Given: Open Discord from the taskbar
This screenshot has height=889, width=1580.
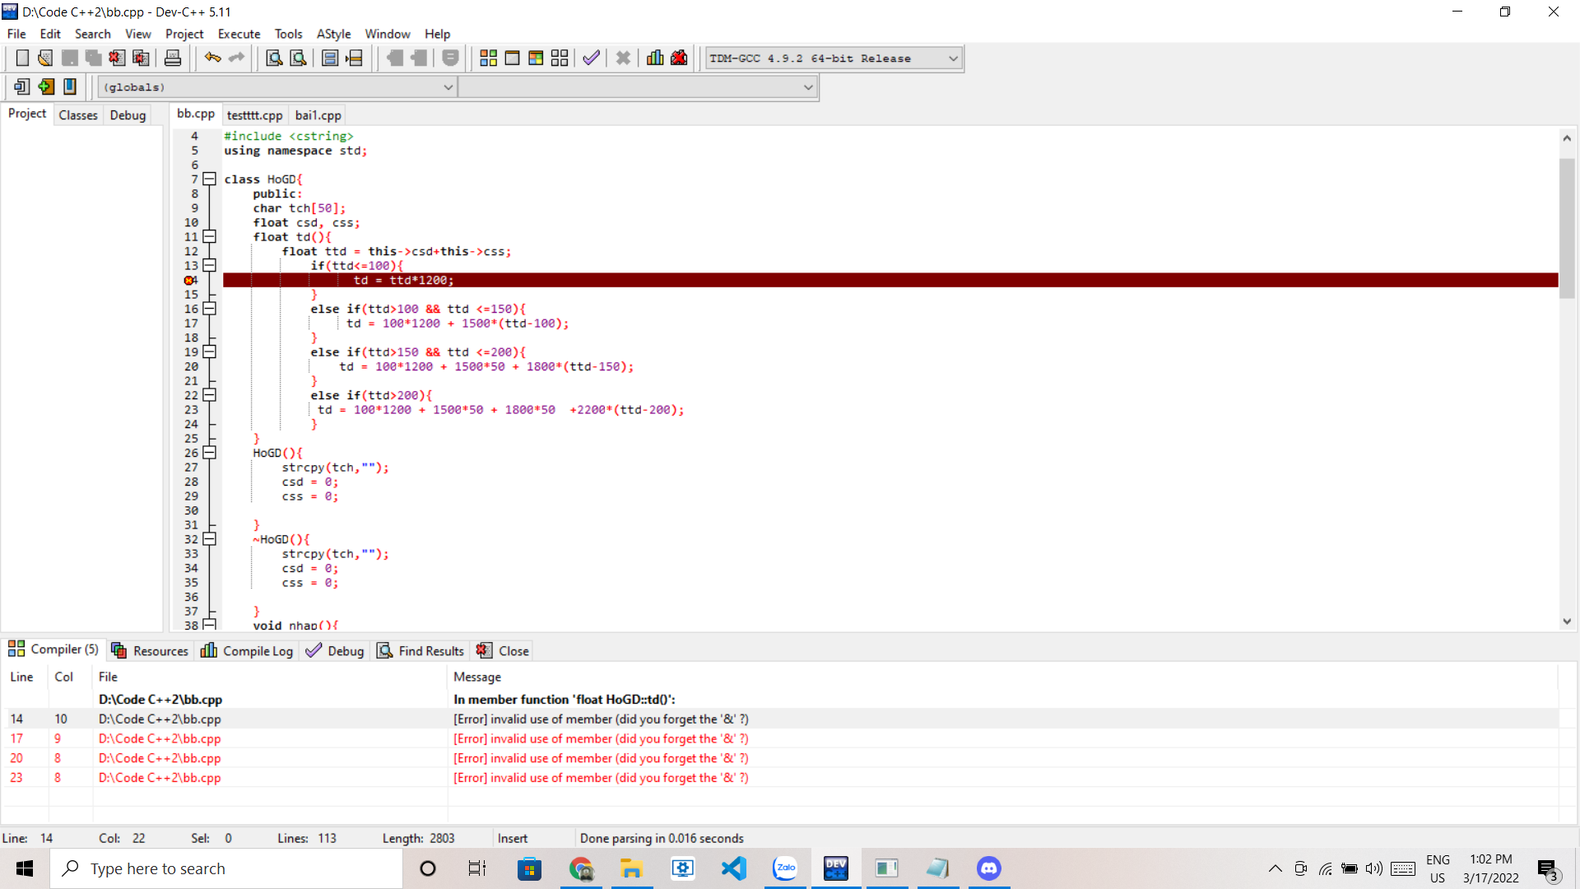Looking at the screenshot, I should point(988,868).
